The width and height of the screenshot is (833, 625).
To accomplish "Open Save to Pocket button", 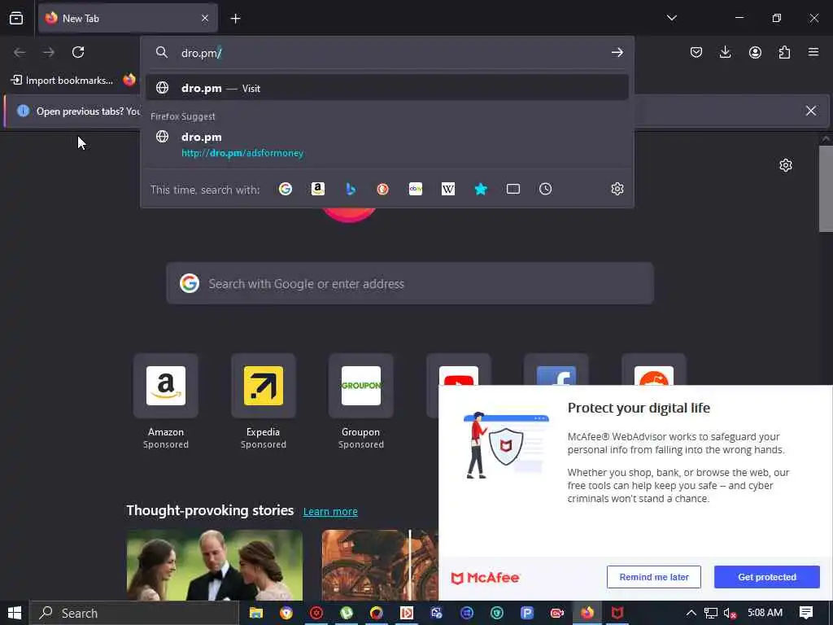I will tap(696, 52).
